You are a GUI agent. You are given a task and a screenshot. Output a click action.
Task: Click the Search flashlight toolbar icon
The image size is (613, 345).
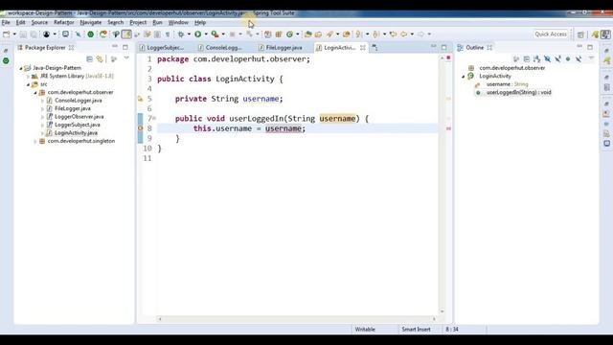pos(329,34)
